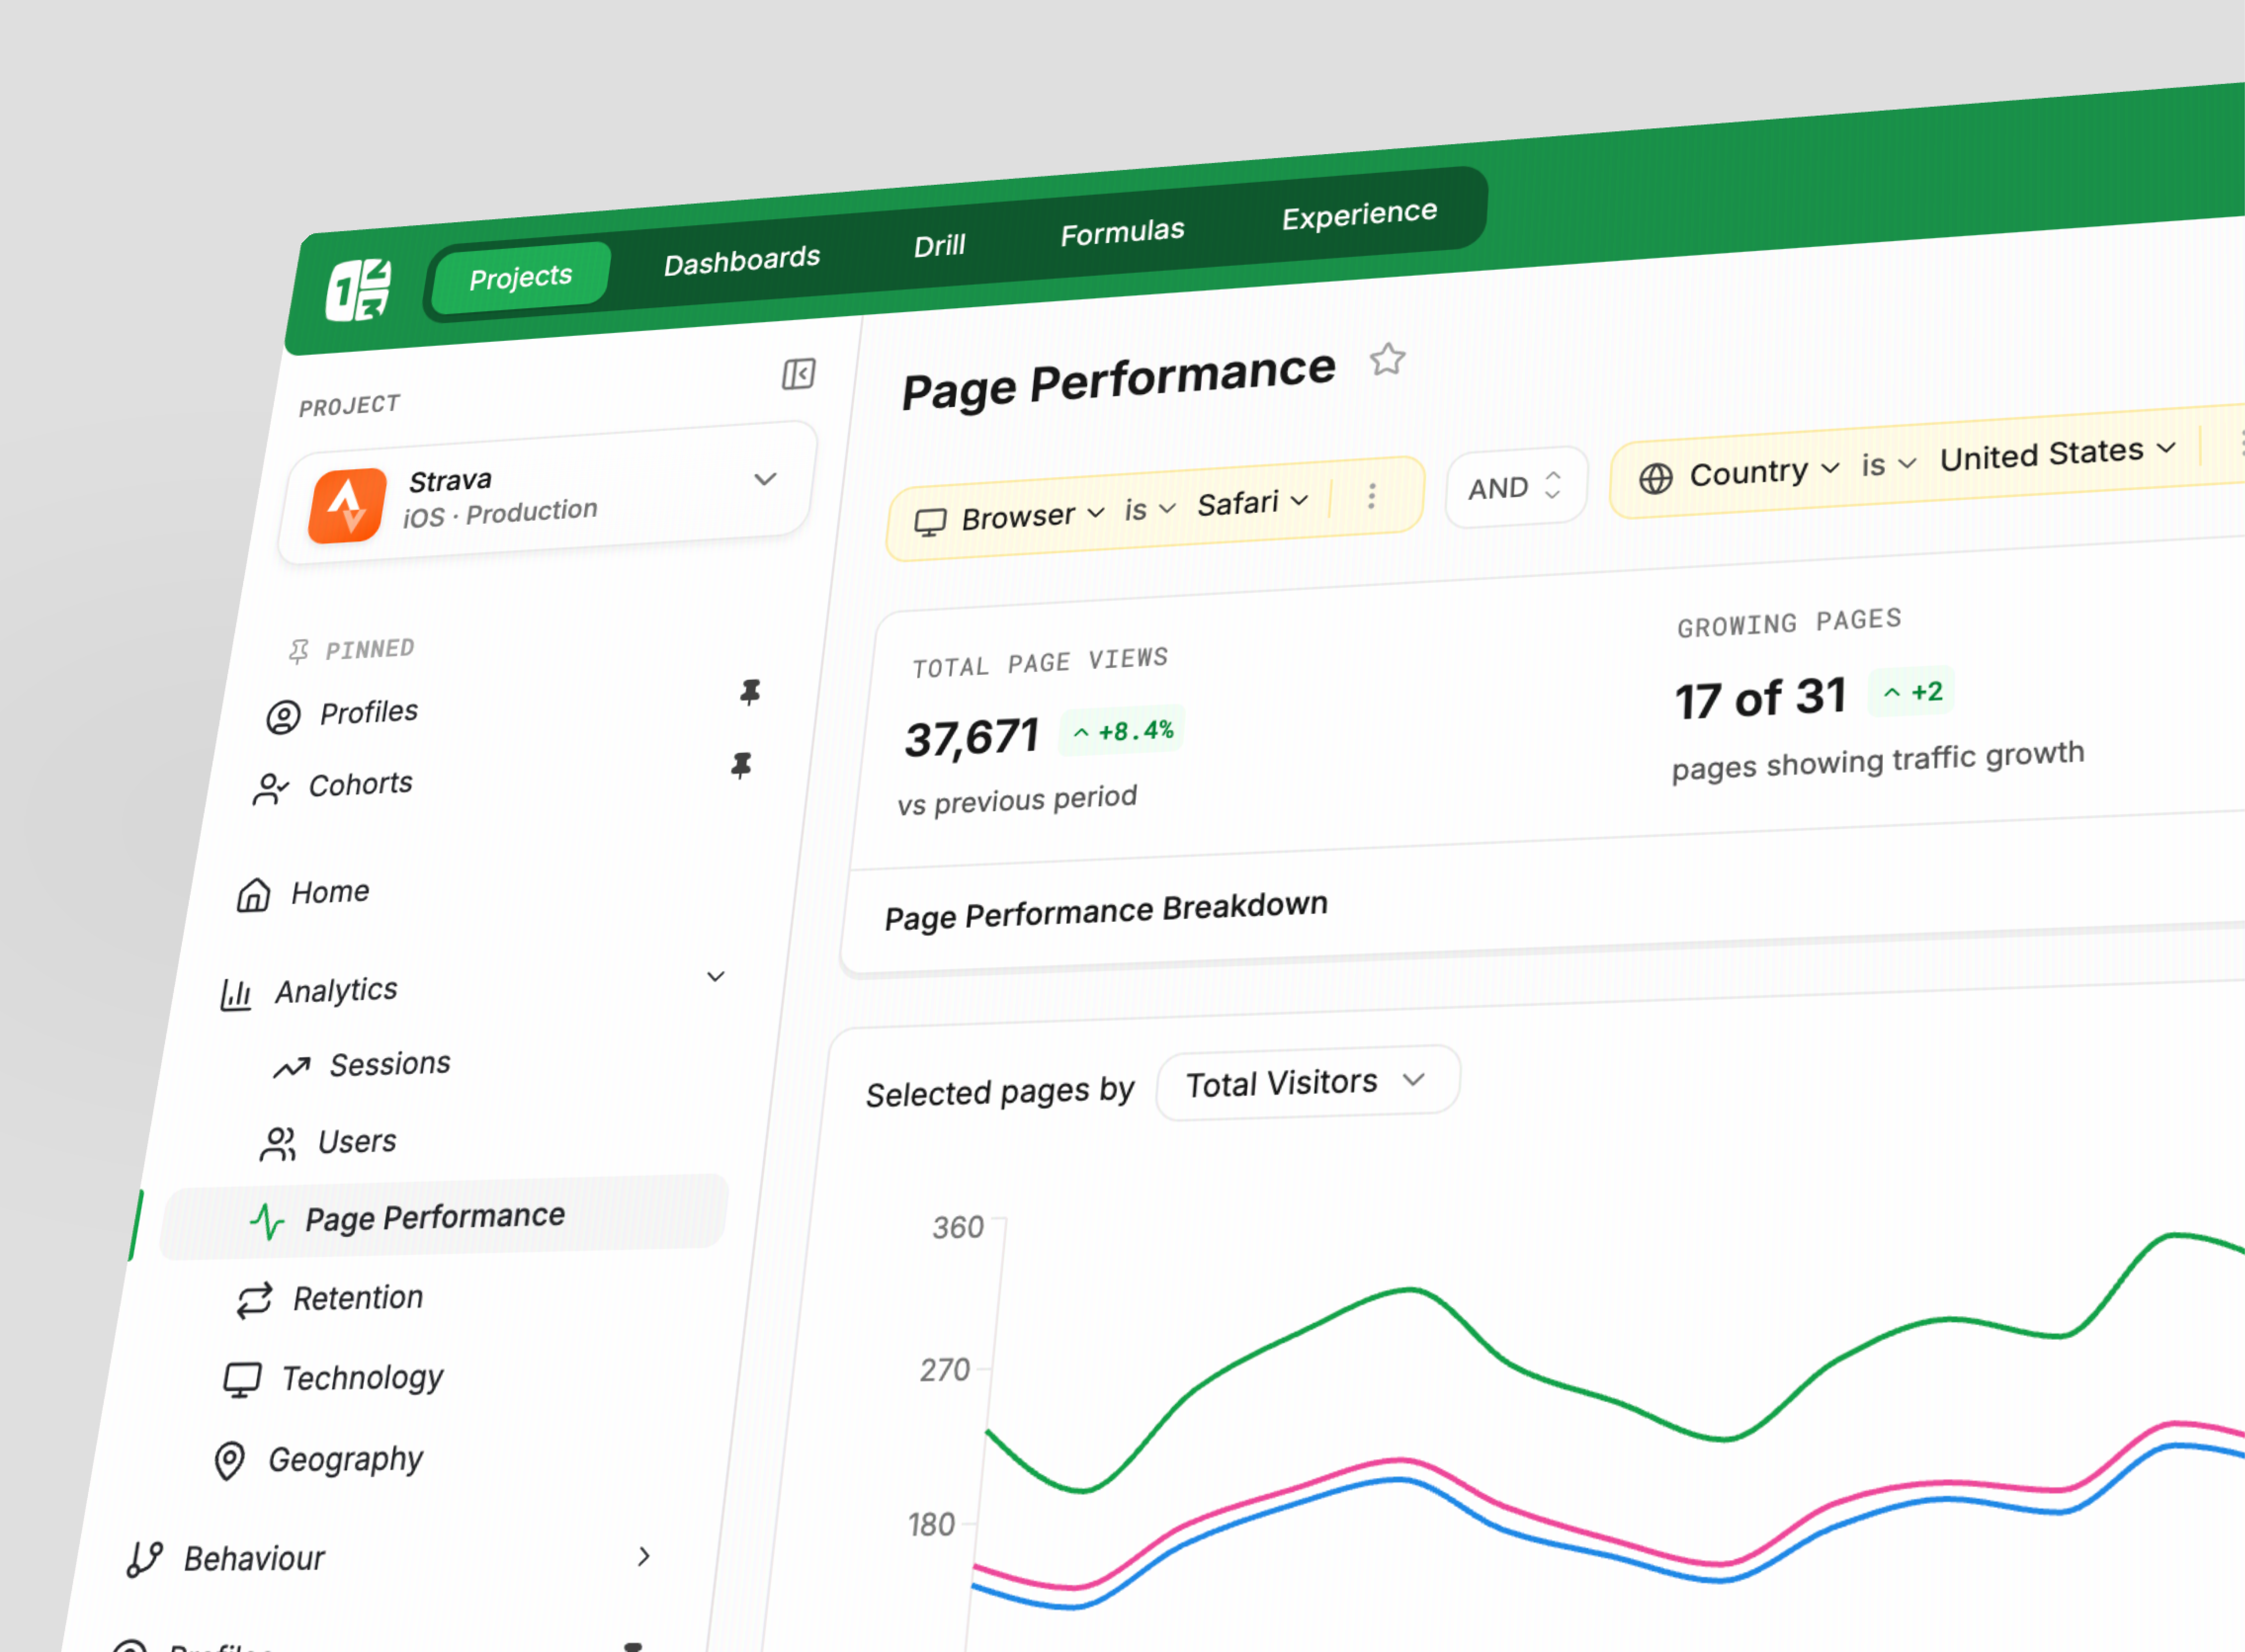Click the '17 of 31' growing pages value
Viewport: 2245px width, 1652px height.
tap(1760, 698)
